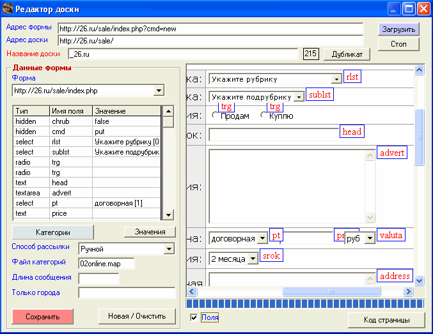Select the advert row in field table
This screenshot has width=433, height=334.
click(87, 193)
